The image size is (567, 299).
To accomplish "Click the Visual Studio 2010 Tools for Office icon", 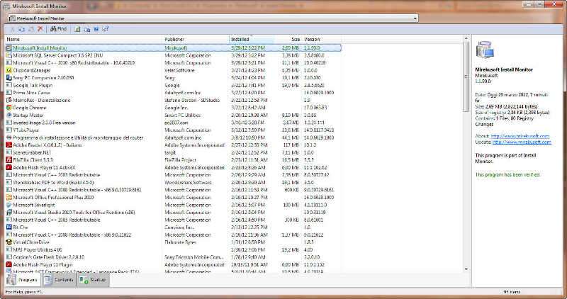I will click(9, 213).
